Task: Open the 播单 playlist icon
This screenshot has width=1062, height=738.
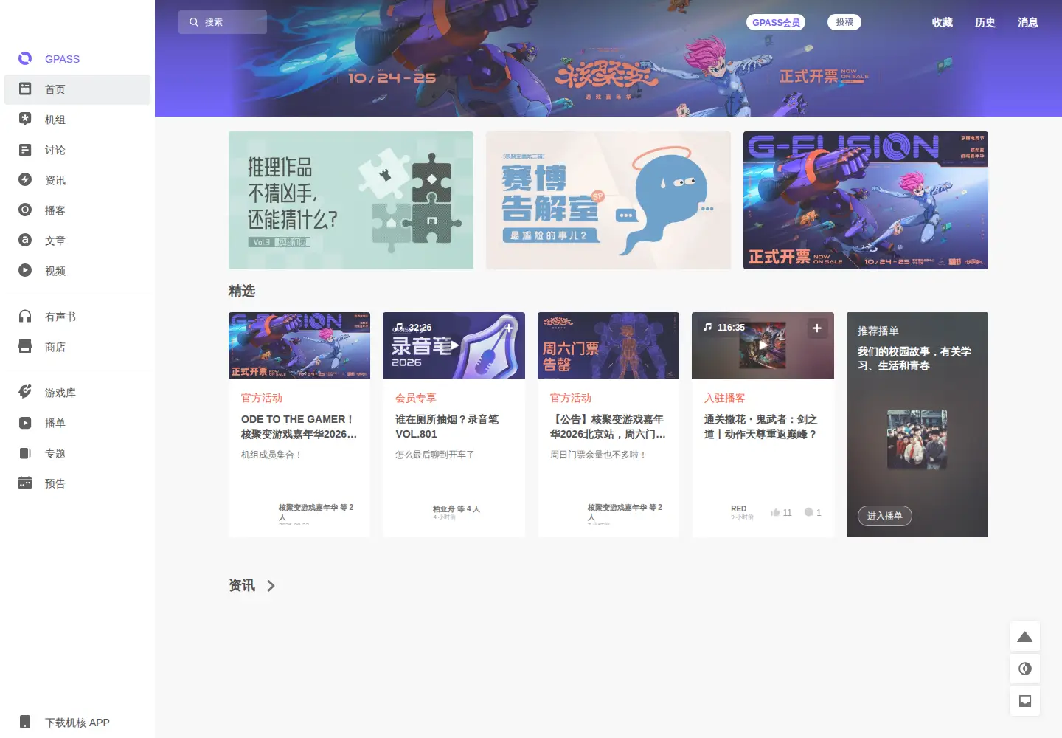Action: pyautogui.click(x=25, y=423)
